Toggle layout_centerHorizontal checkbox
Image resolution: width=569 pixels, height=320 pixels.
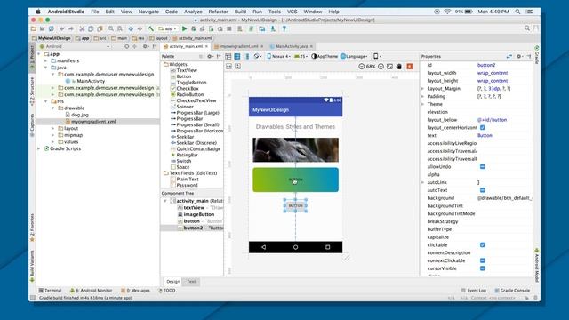[483, 128]
